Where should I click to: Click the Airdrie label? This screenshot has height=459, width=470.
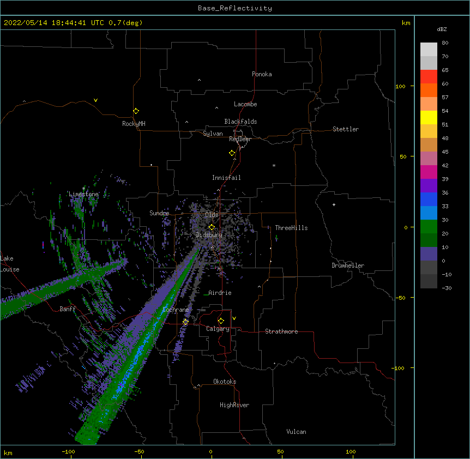(x=220, y=293)
